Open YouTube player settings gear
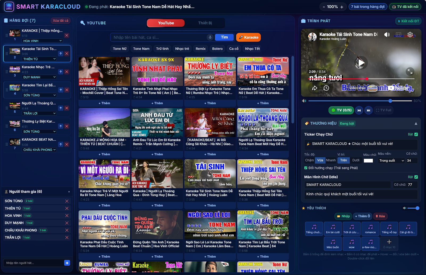Viewport: 426px width, 275px height. [x=410, y=35]
